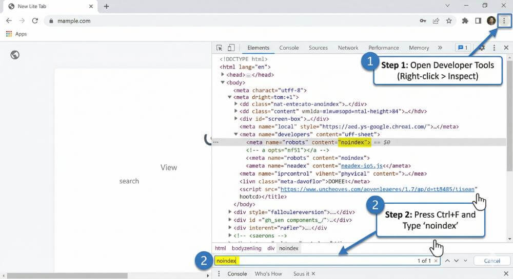Switch to the Sources tab

(318, 48)
